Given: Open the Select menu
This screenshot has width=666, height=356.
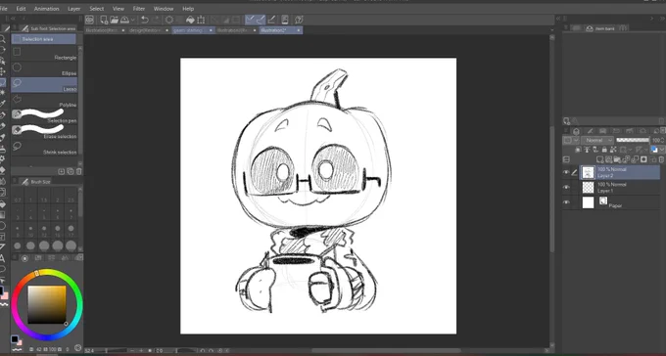Looking at the screenshot, I should [x=96, y=9].
